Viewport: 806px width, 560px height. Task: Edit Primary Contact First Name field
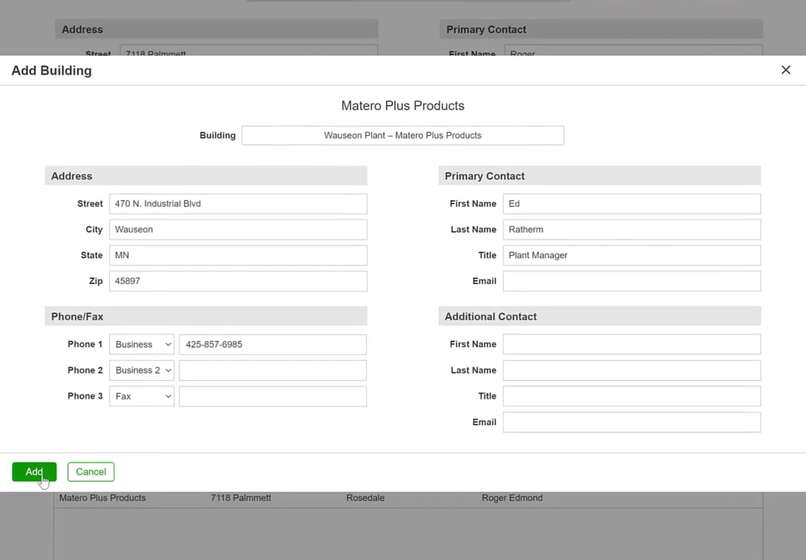[632, 204]
